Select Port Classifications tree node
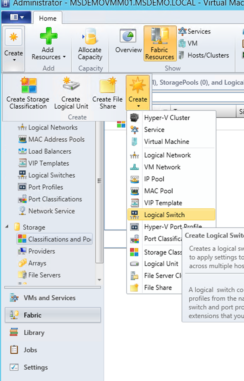 point(55,199)
